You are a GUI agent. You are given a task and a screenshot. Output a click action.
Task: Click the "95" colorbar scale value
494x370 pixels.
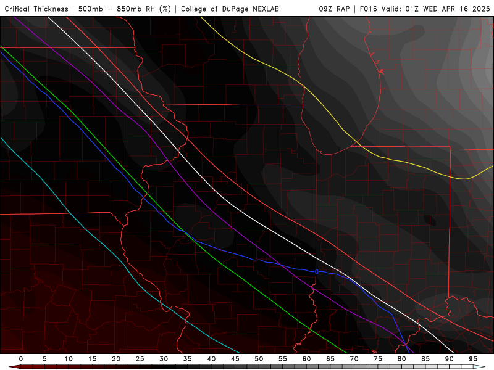[473, 359]
